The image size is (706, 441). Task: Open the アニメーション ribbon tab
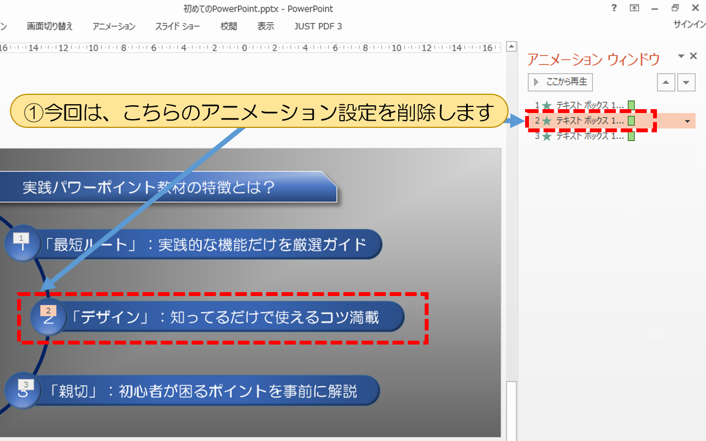pyautogui.click(x=114, y=26)
